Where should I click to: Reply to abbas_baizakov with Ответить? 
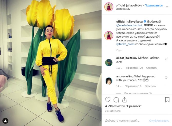point(151,68)
